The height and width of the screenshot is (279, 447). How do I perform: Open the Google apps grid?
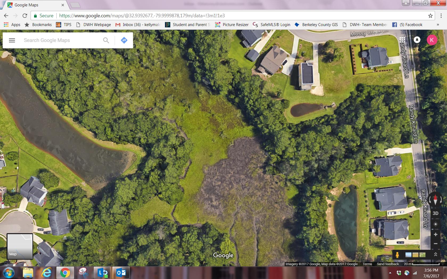(x=402, y=40)
